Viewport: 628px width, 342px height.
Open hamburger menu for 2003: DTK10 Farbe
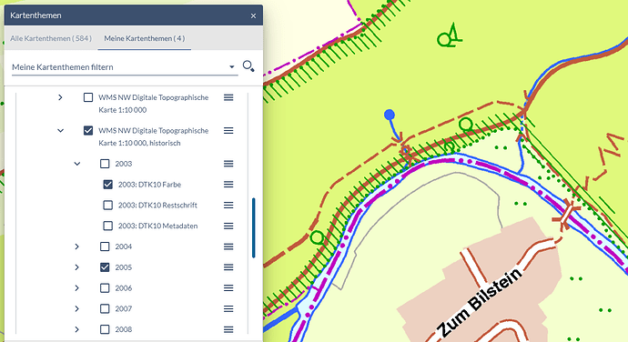point(228,185)
